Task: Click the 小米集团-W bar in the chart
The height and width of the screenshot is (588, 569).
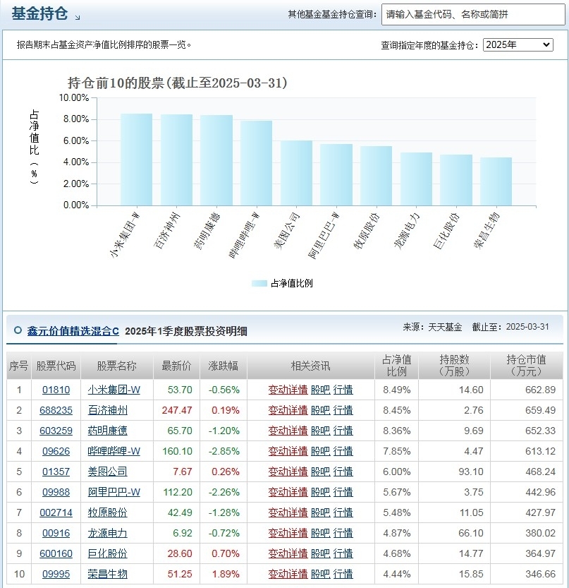Action: pyautogui.click(x=136, y=160)
